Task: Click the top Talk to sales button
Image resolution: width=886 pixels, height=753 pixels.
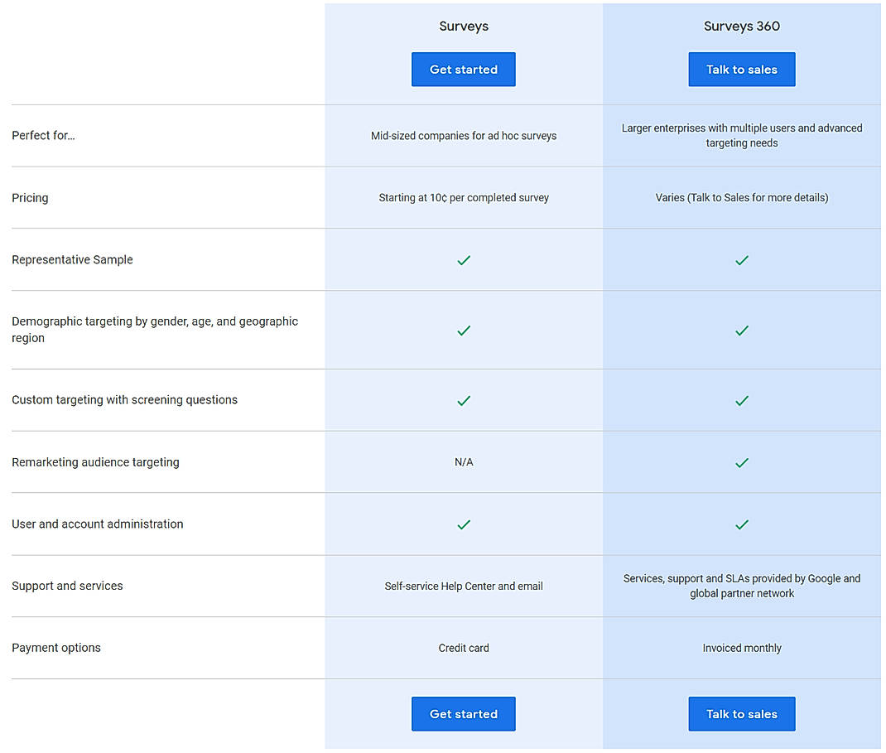Action: [x=741, y=70]
